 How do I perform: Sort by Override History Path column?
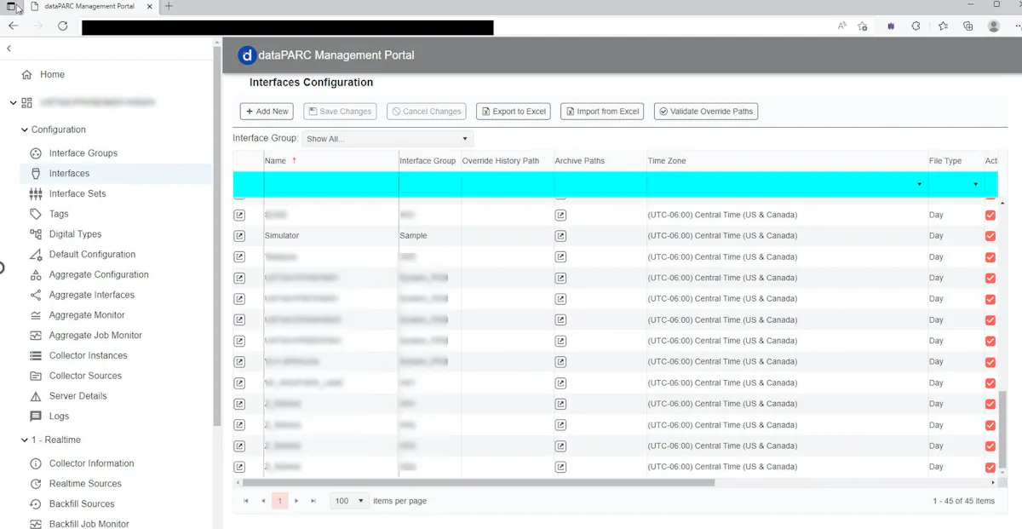click(x=501, y=161)
